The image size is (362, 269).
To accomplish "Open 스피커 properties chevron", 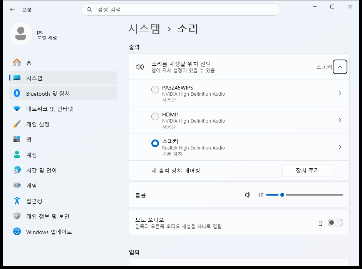I will (x=340, y=147).
